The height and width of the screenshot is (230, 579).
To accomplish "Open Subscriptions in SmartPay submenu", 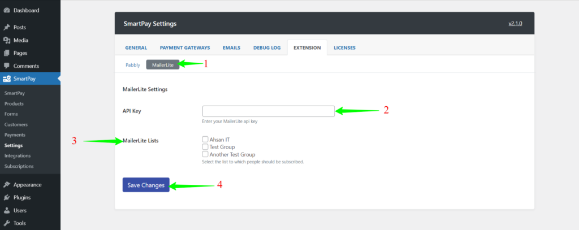I will pyautogui.click(x=19, y=166).
